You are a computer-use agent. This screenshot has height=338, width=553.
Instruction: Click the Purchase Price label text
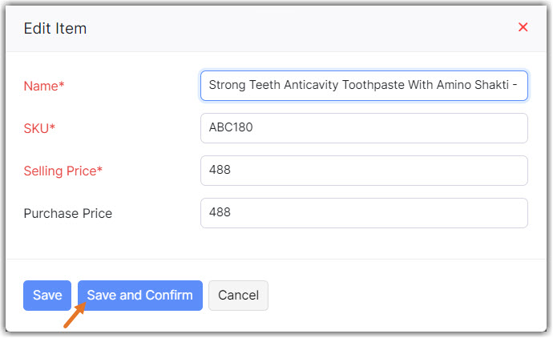68,213
